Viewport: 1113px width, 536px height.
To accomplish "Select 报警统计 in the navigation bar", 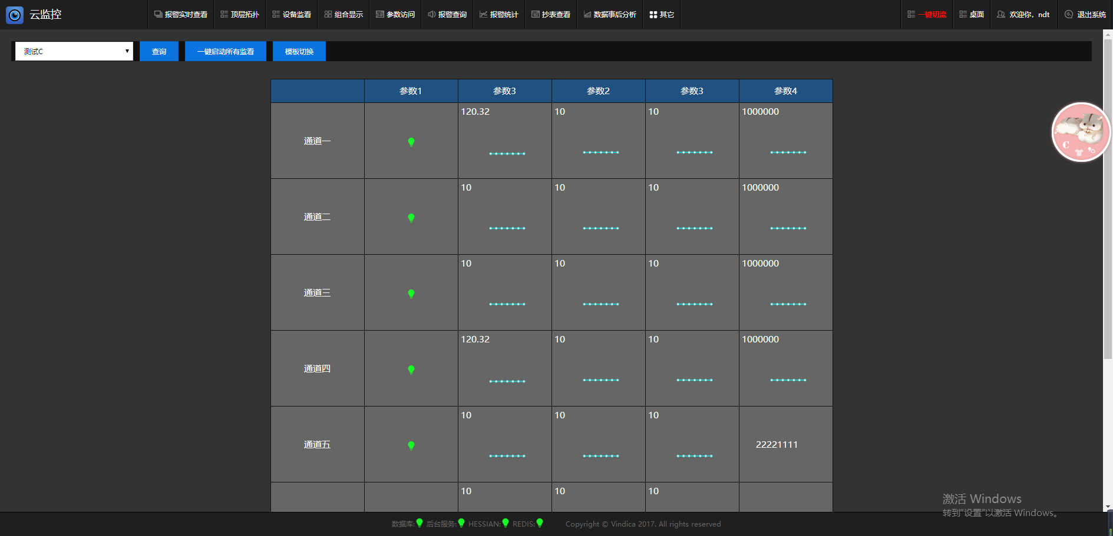I will (498, 15).
